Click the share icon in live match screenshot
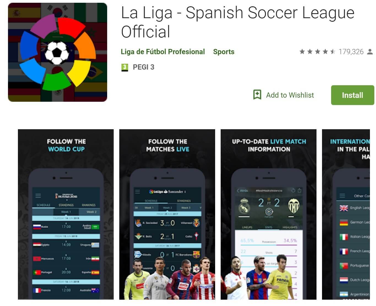Screen dimensions: 376x306 click(299, 190)
